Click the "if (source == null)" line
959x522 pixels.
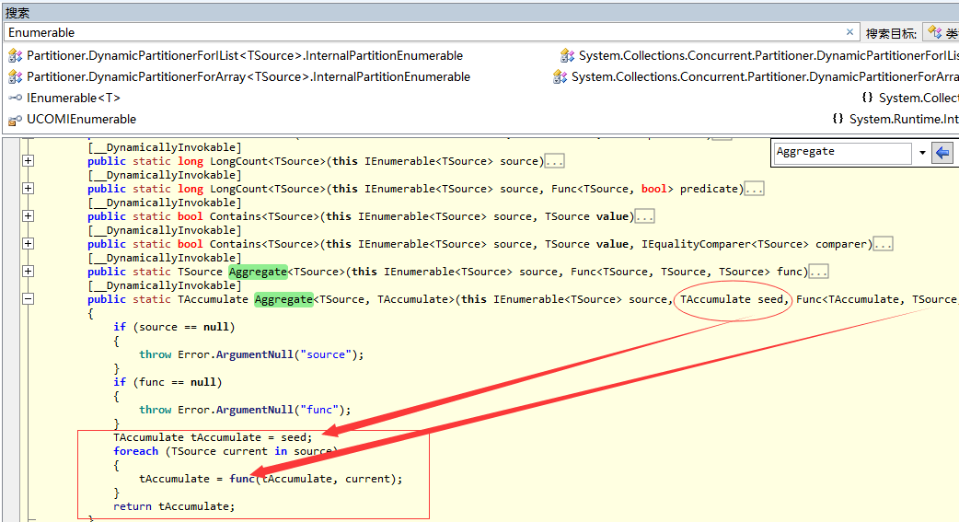pyautogui.click(x=174, y=327)
